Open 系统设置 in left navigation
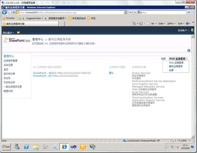This screenshot has width=197, height=153. 8,65
